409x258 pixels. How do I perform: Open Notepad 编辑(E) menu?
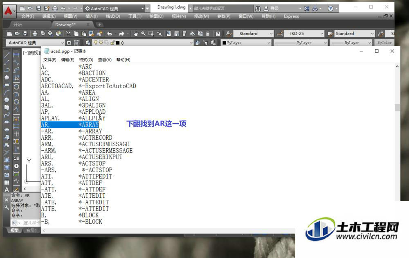(x=67, y=60)
